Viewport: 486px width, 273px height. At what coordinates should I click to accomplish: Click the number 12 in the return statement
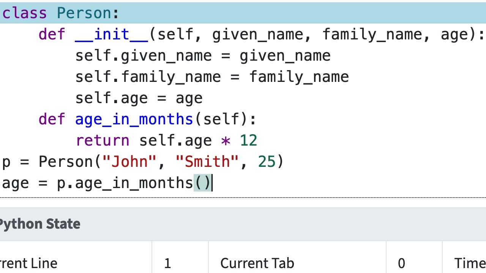[248, 141]
